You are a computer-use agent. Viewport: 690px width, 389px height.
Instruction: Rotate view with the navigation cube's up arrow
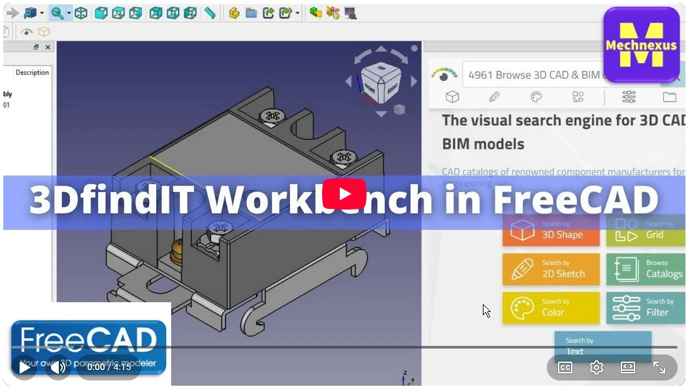click(381, 49)
